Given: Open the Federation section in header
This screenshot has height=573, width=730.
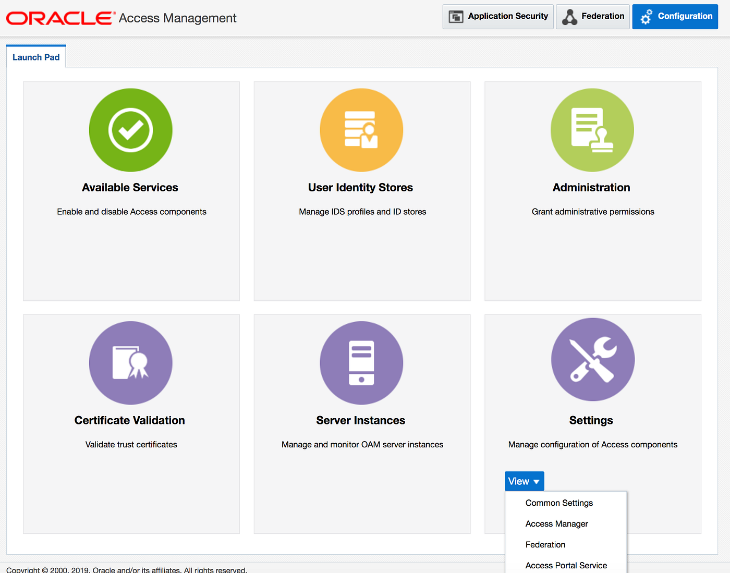Looking at the screenshot, I should click(593, 17).
